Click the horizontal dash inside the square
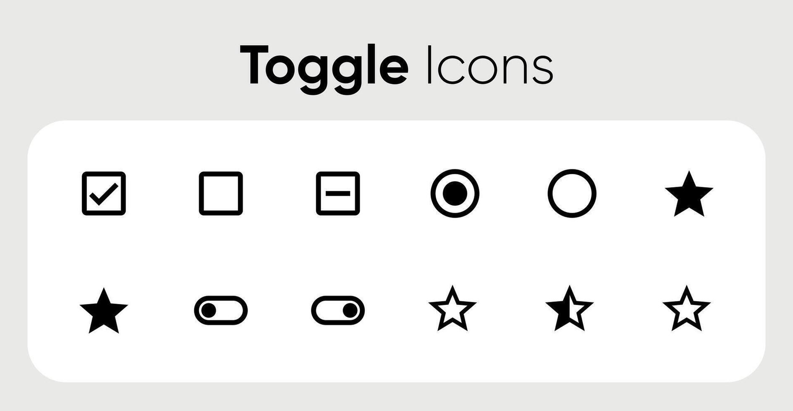793x411 pixels. [x=338, y=193]
